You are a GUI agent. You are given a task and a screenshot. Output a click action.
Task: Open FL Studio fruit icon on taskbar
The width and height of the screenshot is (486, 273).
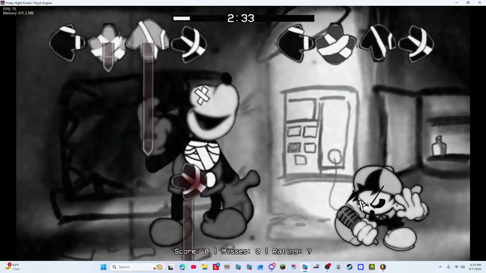(x=383, y=267)
